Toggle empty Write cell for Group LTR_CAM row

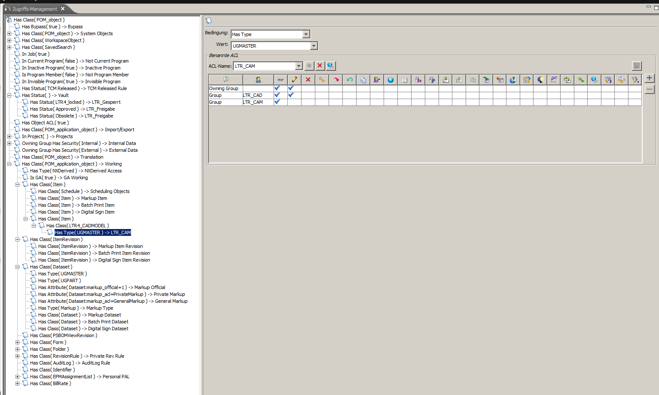click(294, 102)
